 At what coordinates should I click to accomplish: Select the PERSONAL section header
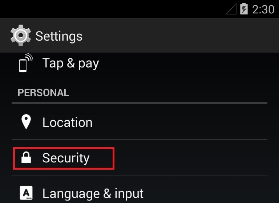pos(43,92)
